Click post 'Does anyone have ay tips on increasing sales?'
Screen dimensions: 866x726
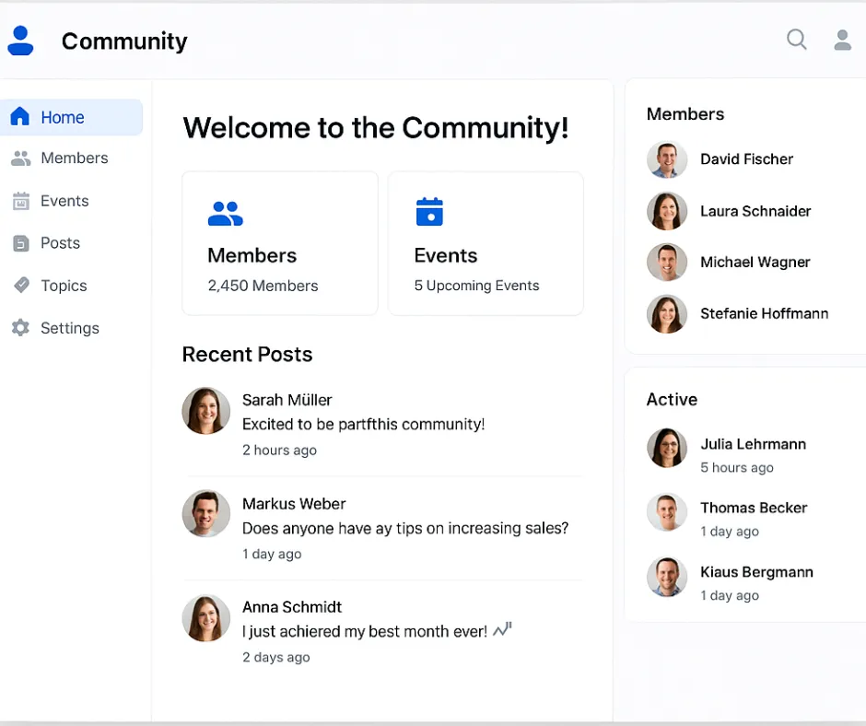[405, 528]
